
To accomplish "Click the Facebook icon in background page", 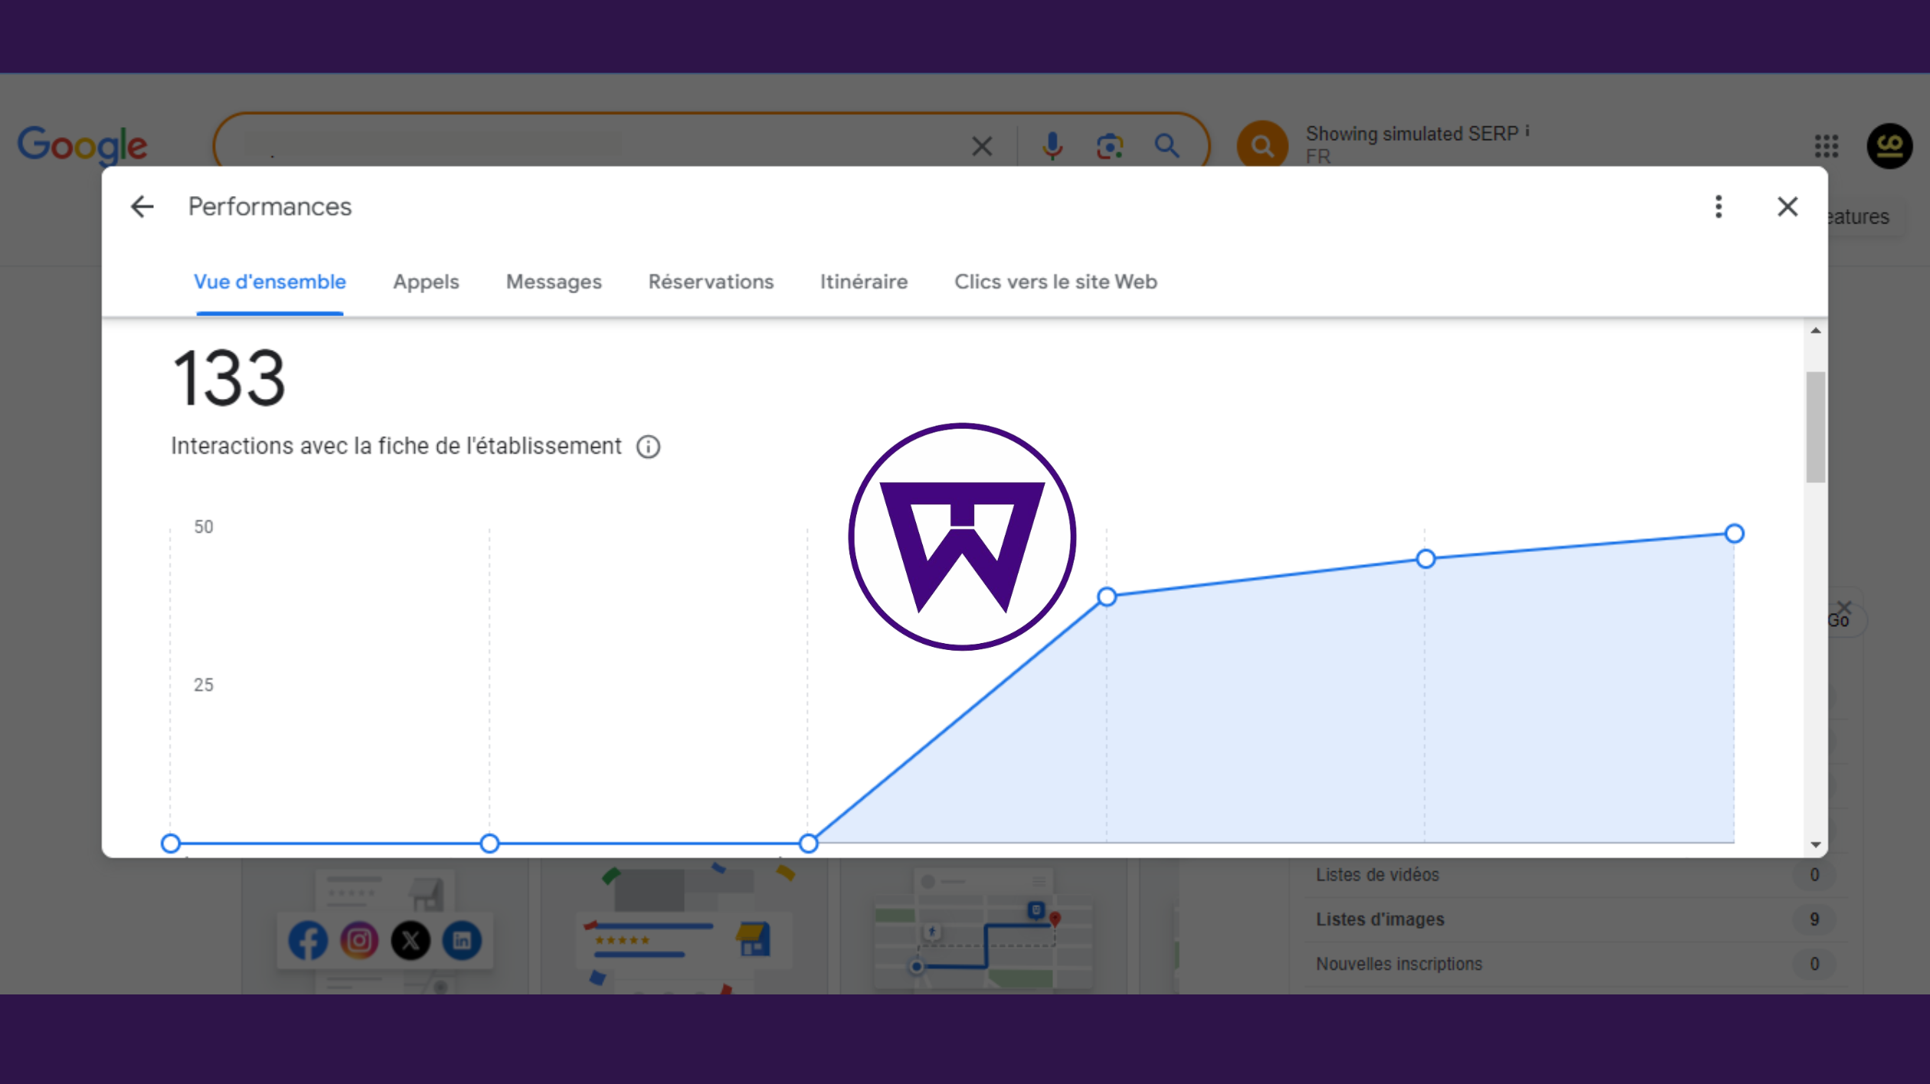I will [308, 941].
